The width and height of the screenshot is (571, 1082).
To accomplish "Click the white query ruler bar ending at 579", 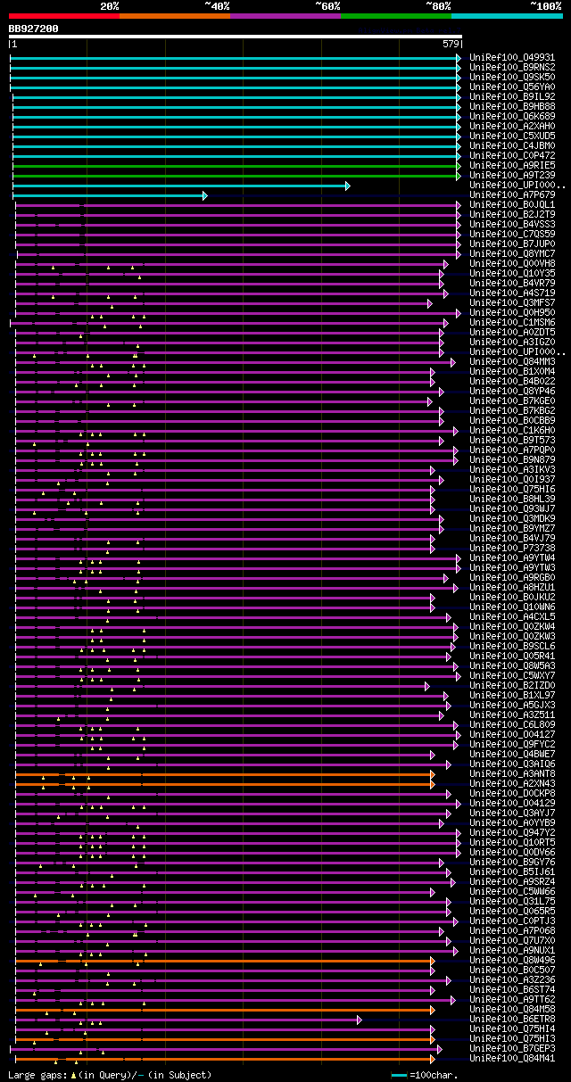I will [x=236, y=37].
